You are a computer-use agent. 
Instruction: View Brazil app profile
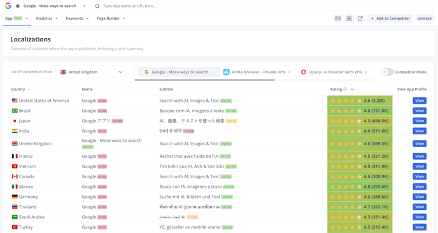tap(420, 111)
